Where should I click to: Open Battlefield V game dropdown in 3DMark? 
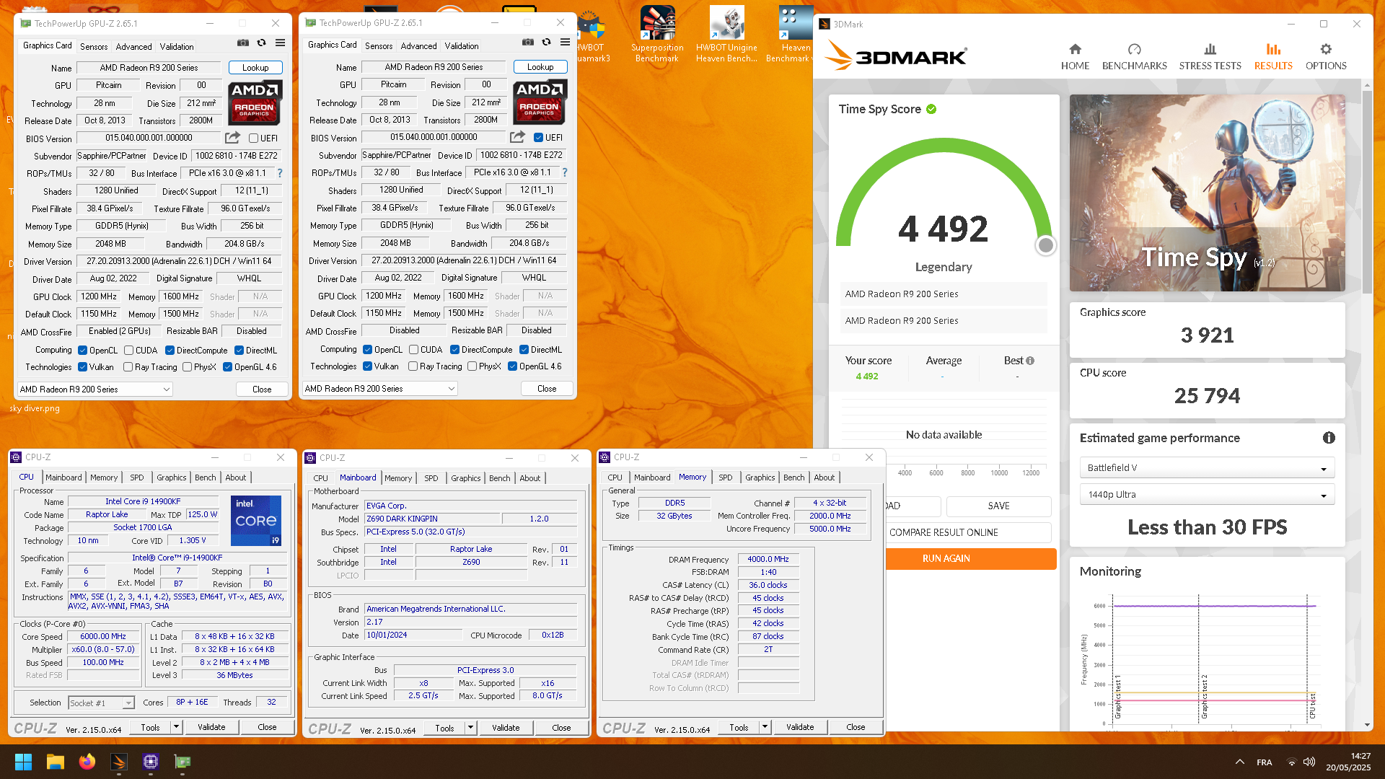coord(1207,468)
